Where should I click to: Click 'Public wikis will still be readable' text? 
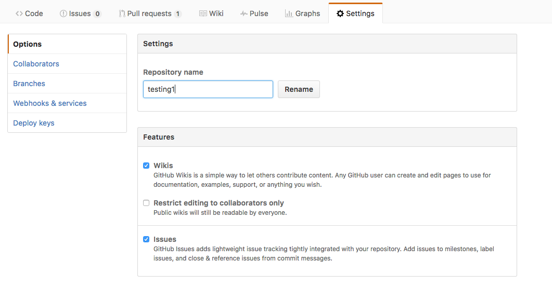[x=220, y=212]
